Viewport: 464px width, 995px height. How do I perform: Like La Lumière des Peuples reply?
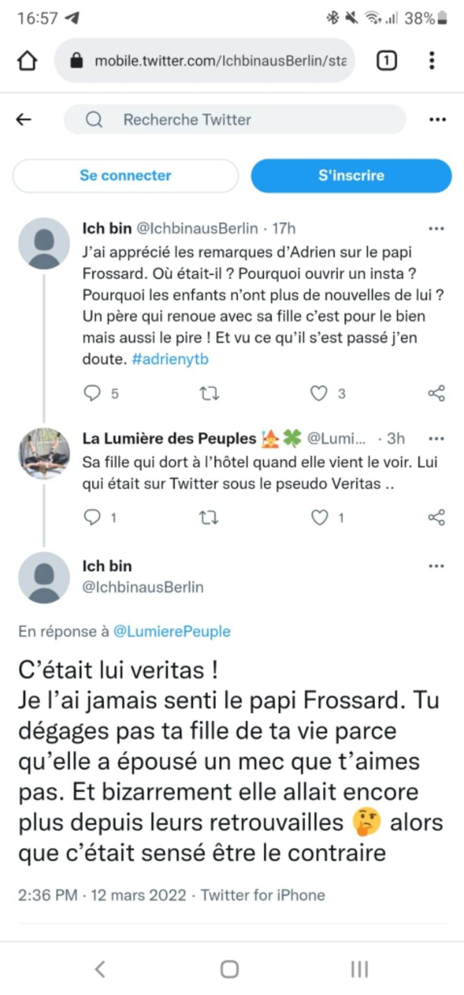[319, 517]
